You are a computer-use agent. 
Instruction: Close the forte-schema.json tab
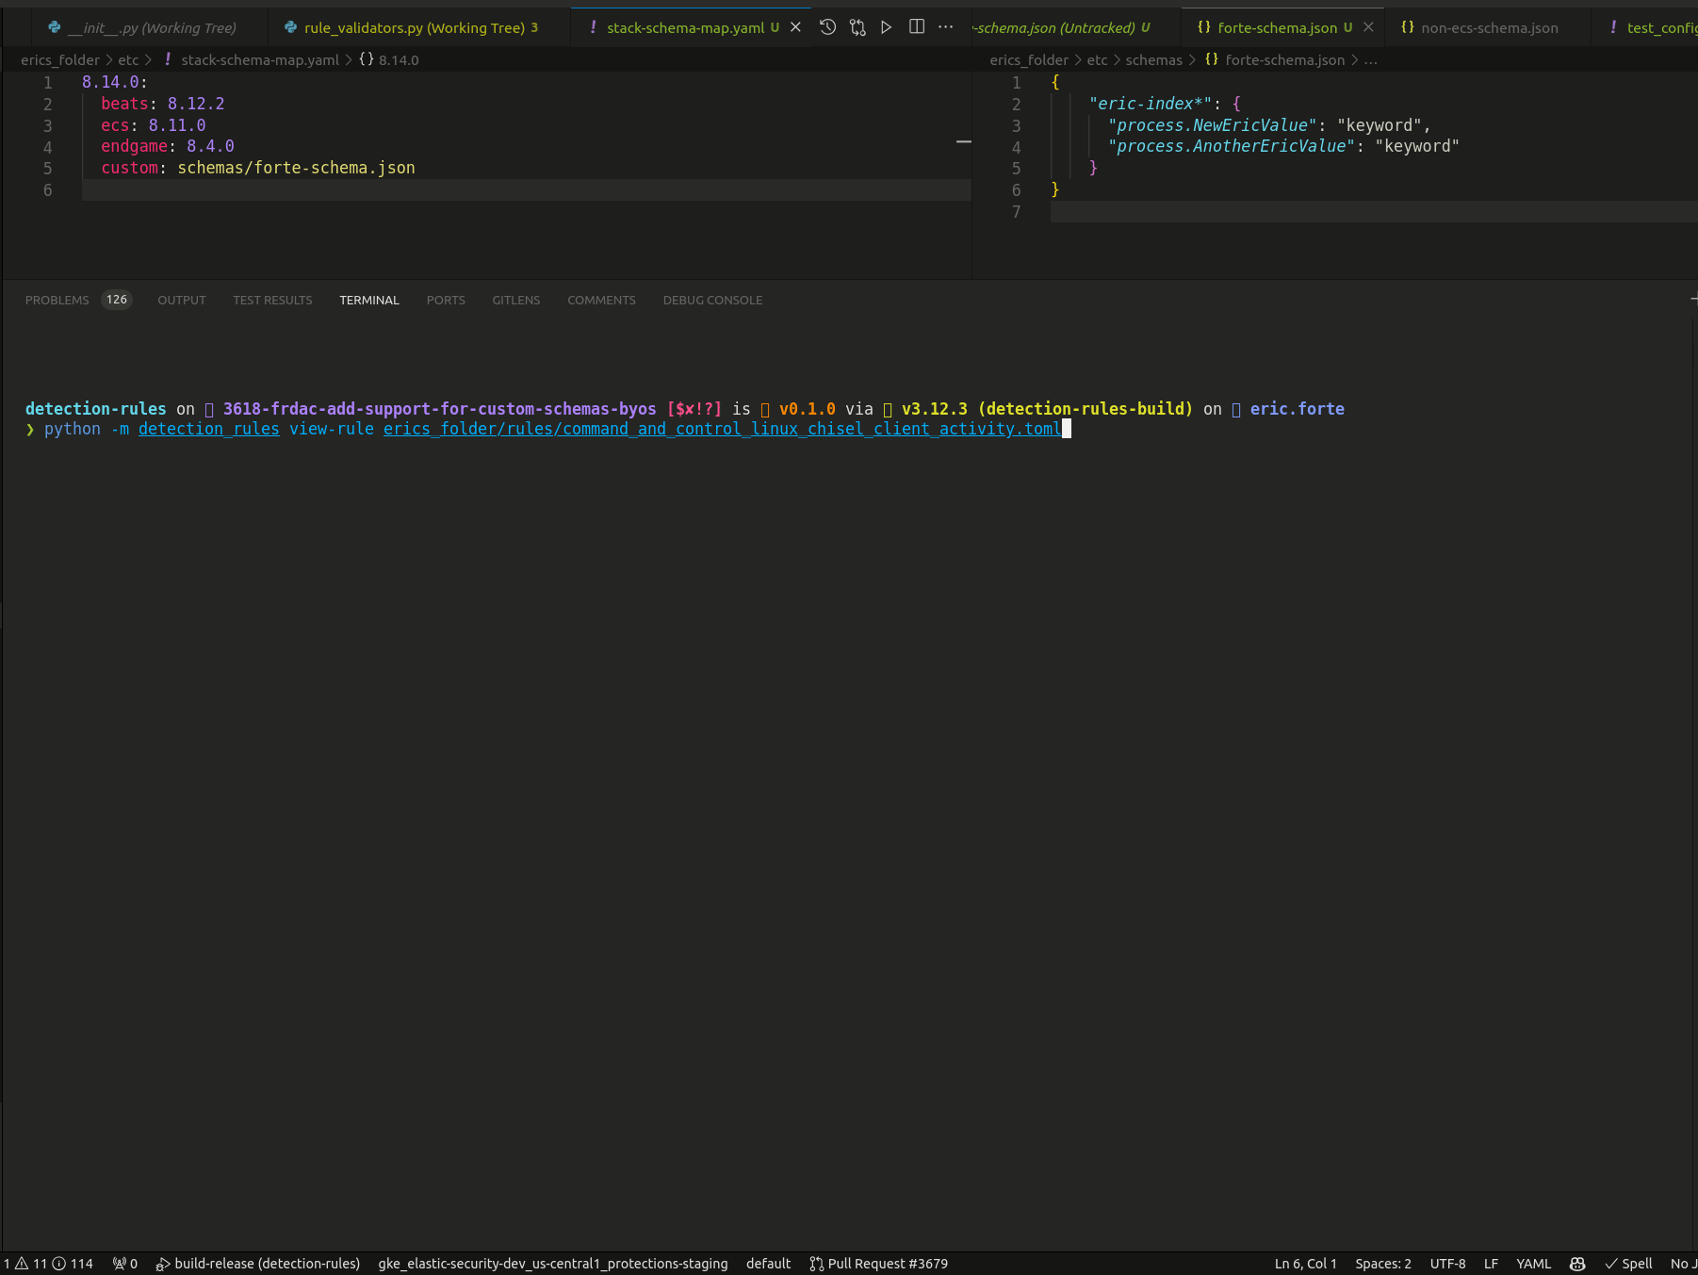[x=1368, y=27]
